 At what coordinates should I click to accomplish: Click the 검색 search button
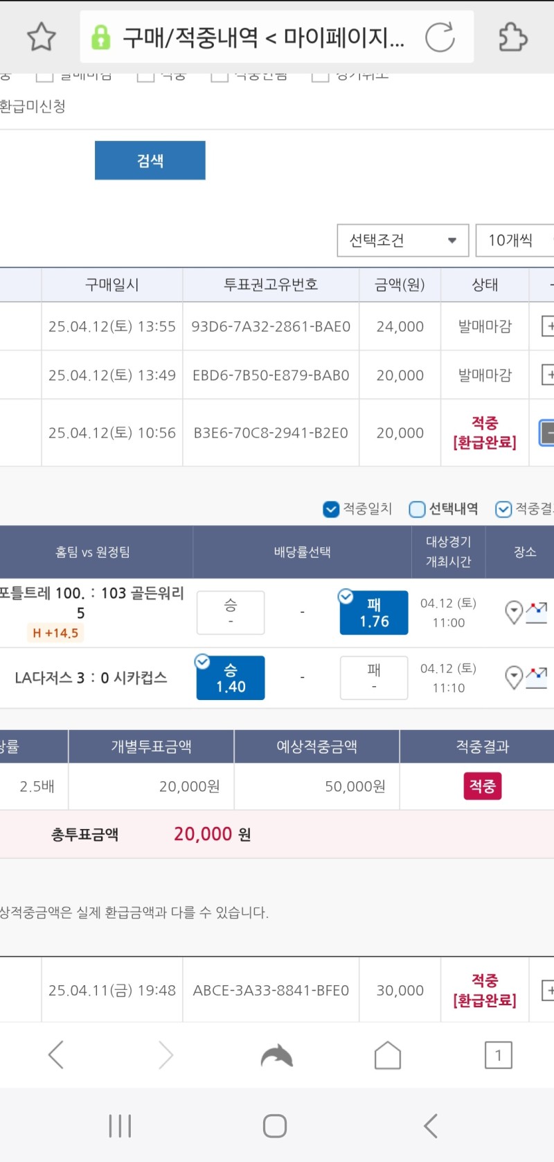coord(150,160)
